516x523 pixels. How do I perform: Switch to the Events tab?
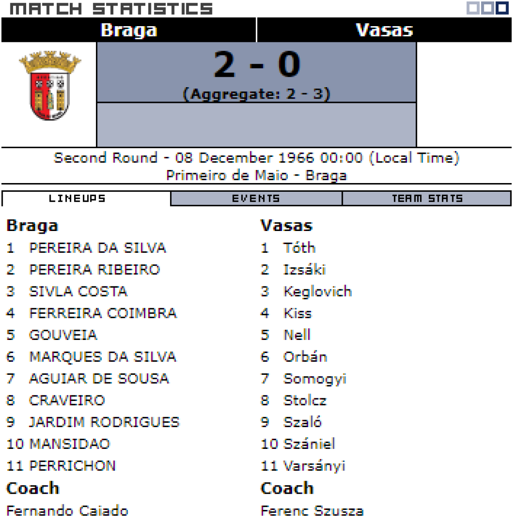tap(256, 199)
